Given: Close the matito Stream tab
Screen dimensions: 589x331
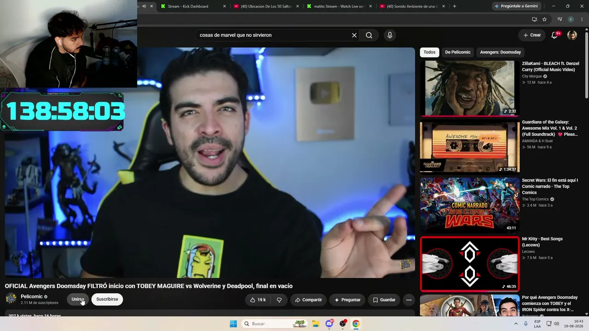Looking at the screenshot, I should [371, 6].
